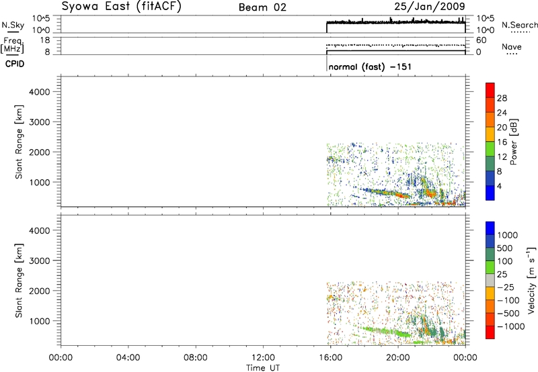Click the "28" Power colorbar tick label
Viewport: 538px width, 372px height.
tap(502, 98)
